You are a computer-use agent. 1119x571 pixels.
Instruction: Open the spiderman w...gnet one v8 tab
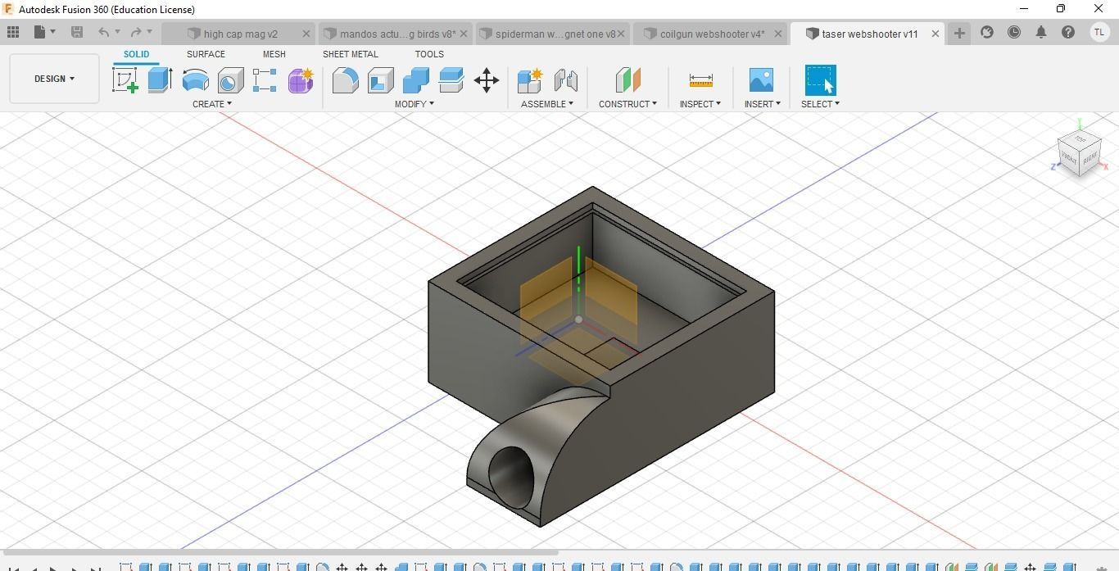(x=555, y=34)
